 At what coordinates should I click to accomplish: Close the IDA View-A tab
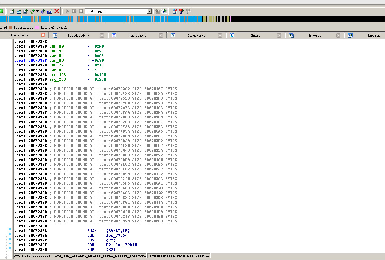(43, 35)
